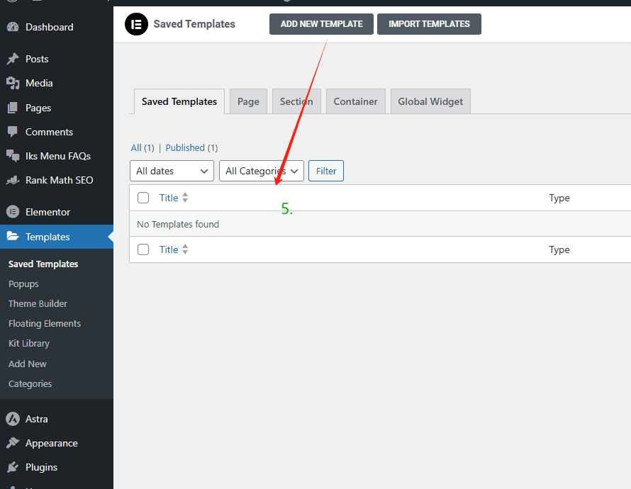Screen dimensions: 631x489
Task: Click the Rank Math SEO chart icon
Action: pyautogui.click(x=13, y=180)
